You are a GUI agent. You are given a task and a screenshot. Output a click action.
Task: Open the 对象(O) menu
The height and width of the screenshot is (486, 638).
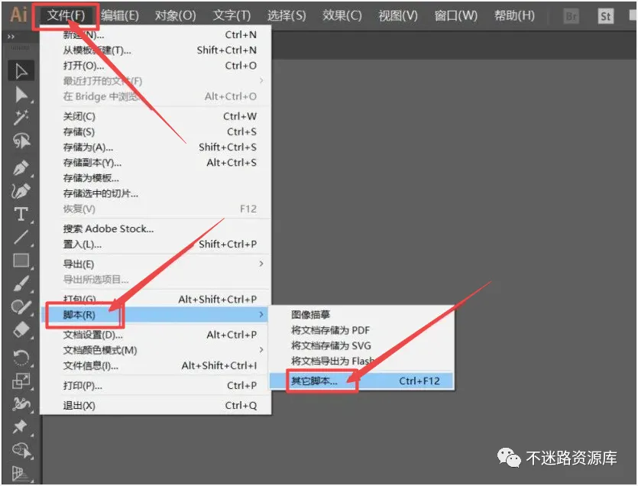click(x=176, y=16)
